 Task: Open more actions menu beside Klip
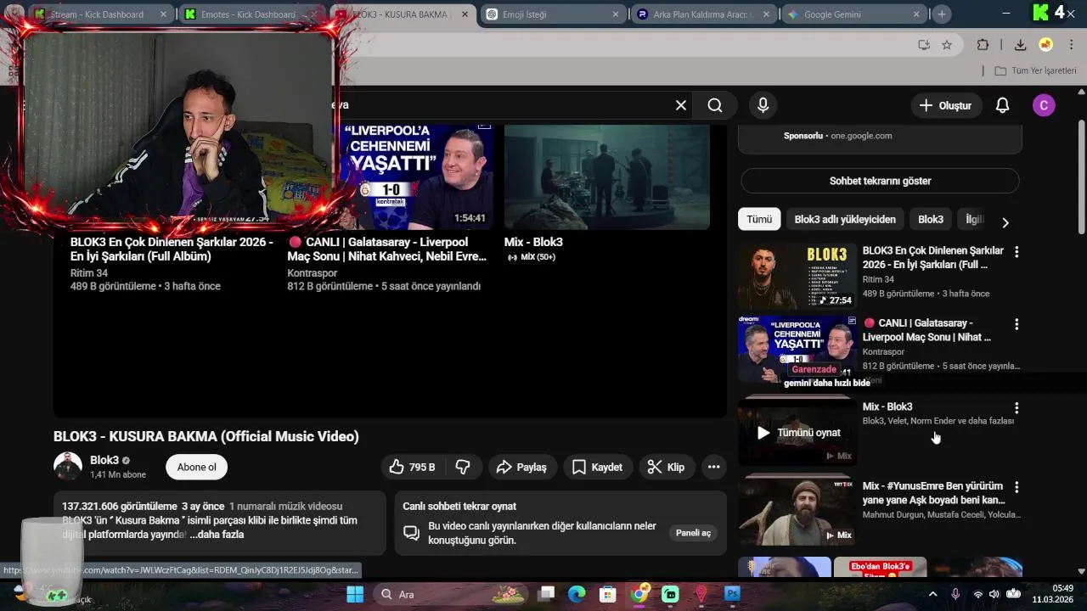click(713, 467)
